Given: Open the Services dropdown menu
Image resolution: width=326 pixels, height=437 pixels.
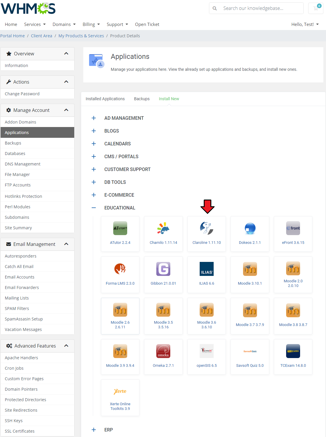Looking at the screenshot, I should click(35, 24).
